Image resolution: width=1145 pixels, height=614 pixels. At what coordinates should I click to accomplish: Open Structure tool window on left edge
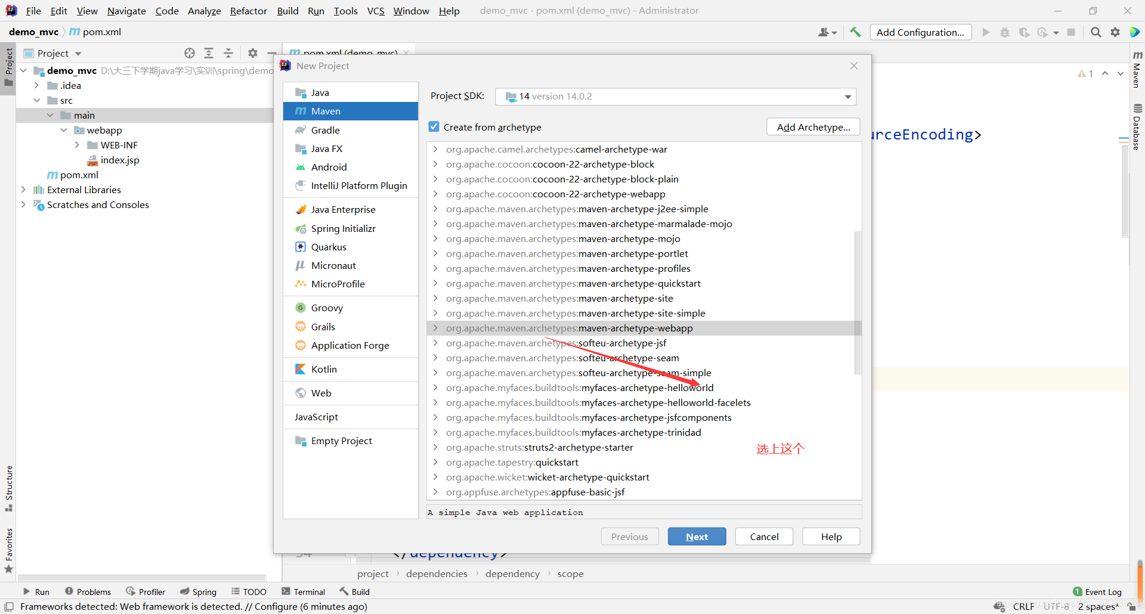8,488
